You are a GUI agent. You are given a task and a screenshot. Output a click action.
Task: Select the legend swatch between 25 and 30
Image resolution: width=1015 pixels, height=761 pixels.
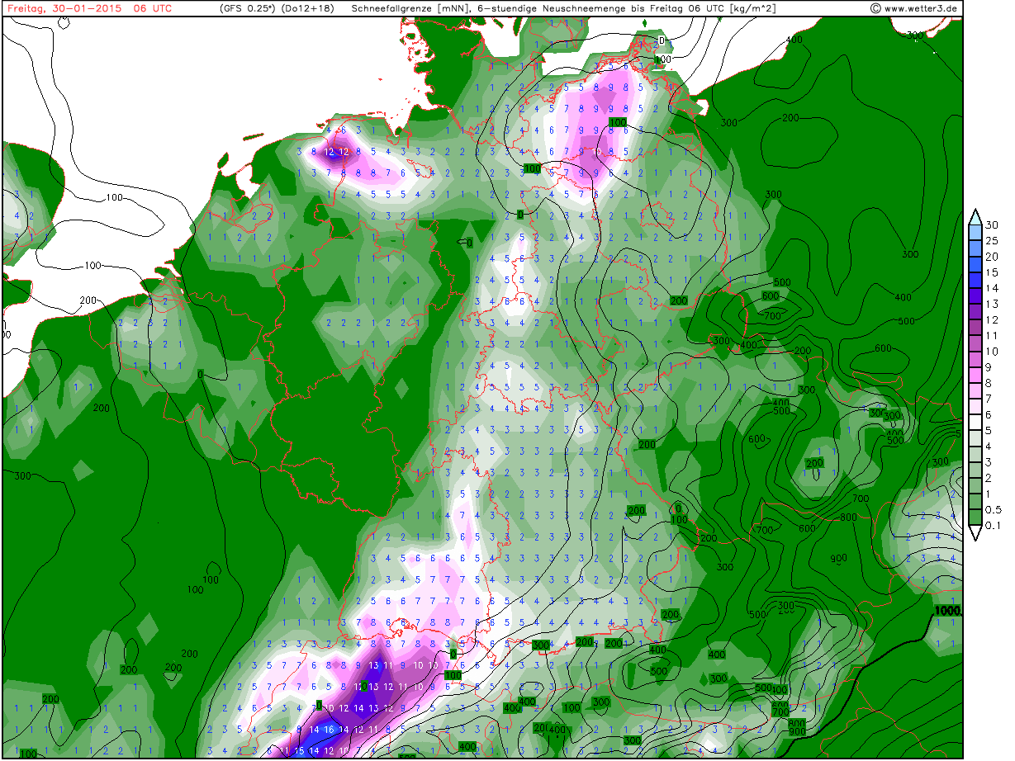pyautogui.click(x=976, y=234)
